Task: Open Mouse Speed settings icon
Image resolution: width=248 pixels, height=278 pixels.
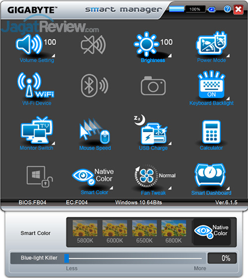Action: (95, 131)
